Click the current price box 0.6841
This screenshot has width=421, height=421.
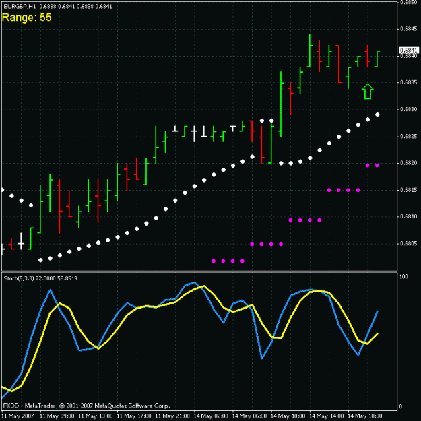point(409,51)
